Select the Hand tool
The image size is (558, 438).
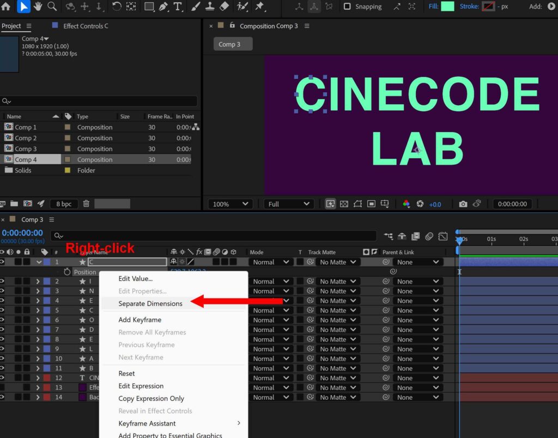point(38,6)
